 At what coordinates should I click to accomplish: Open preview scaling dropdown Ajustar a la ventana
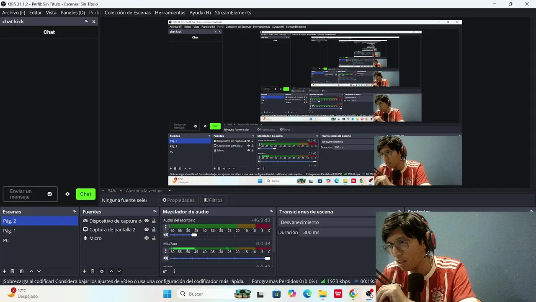(149, 190)
